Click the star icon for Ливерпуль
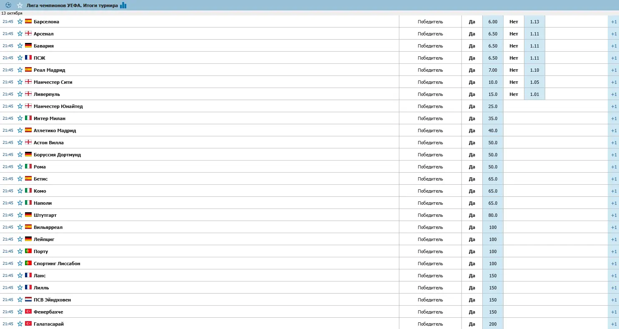Image resolution: width=619 pixels, height=329 pixels. point(20,94)
